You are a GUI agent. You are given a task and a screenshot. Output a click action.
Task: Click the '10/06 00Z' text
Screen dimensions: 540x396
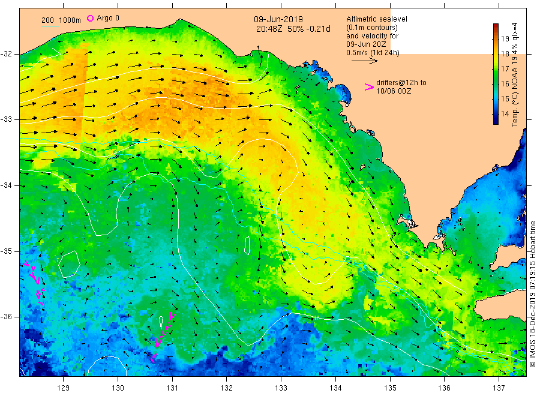pyautogui.click(x=393, y=91)
